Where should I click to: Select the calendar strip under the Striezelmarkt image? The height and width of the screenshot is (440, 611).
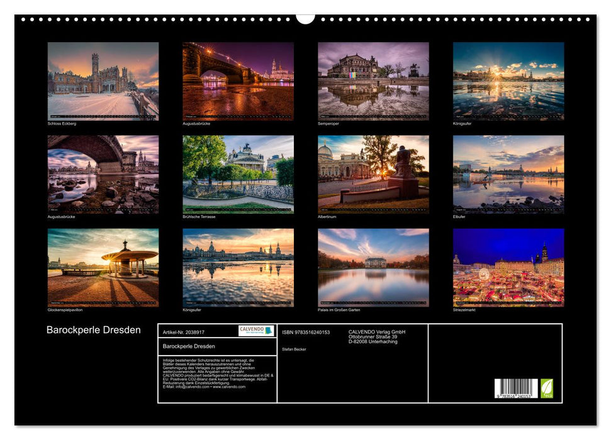point(510,302)
